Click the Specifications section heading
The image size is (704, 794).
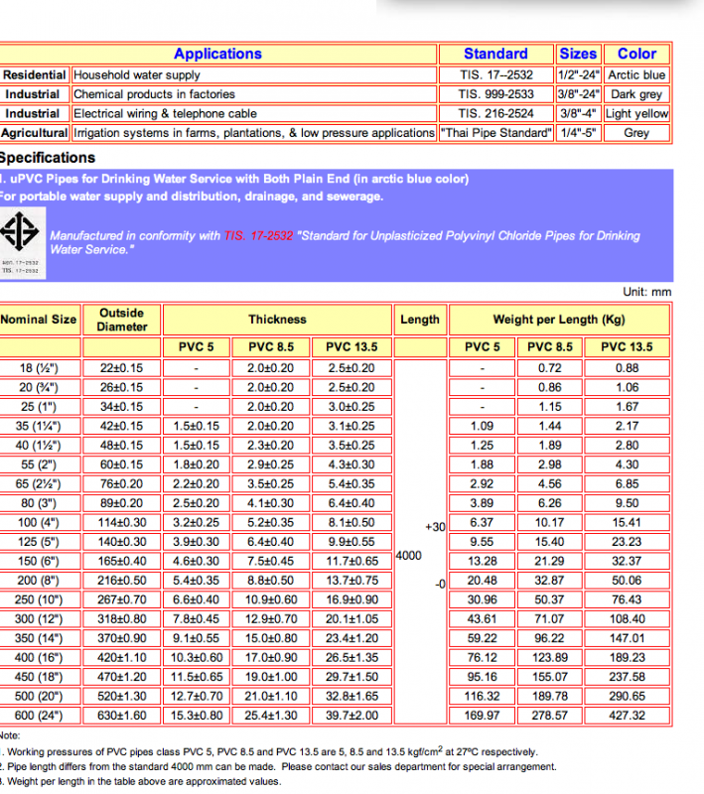click(47, 158)
